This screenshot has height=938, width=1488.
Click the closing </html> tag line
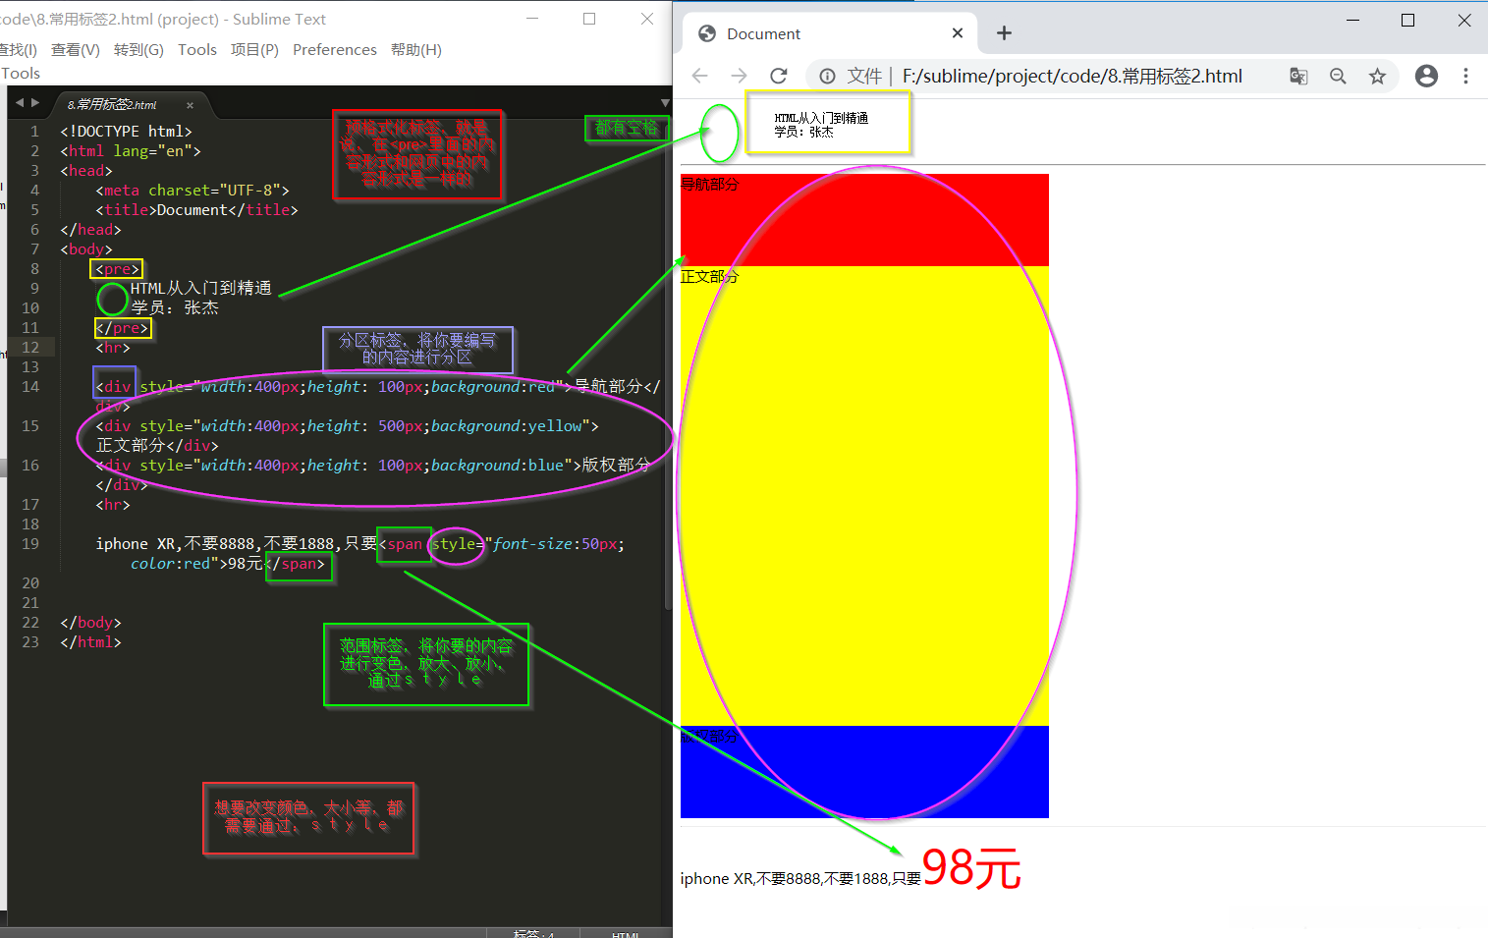coord(90,641)
